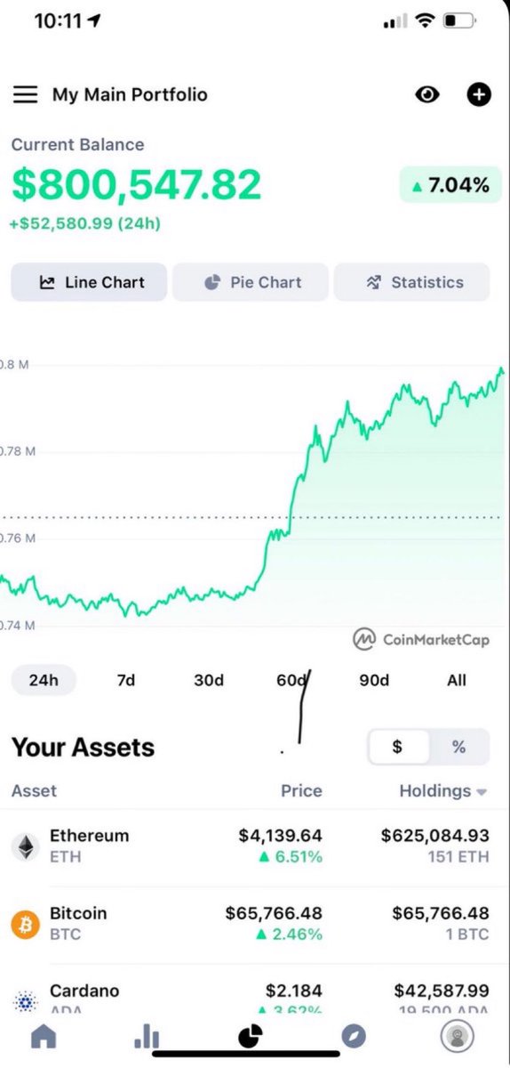Select the All time range
Viewport: 510px width, 1068px height.
(457, 680)
